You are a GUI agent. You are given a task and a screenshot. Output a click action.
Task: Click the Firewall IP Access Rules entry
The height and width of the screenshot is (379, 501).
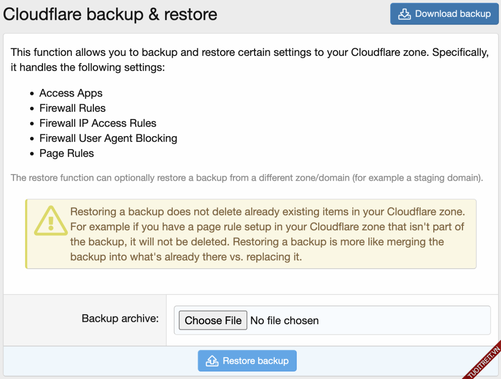coord(98,123)
